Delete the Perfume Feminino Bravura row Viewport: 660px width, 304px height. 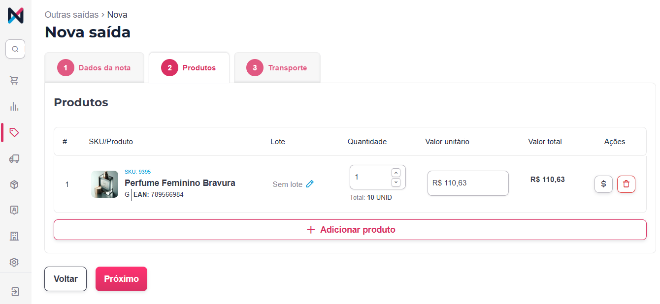click(x=626, y=184)
